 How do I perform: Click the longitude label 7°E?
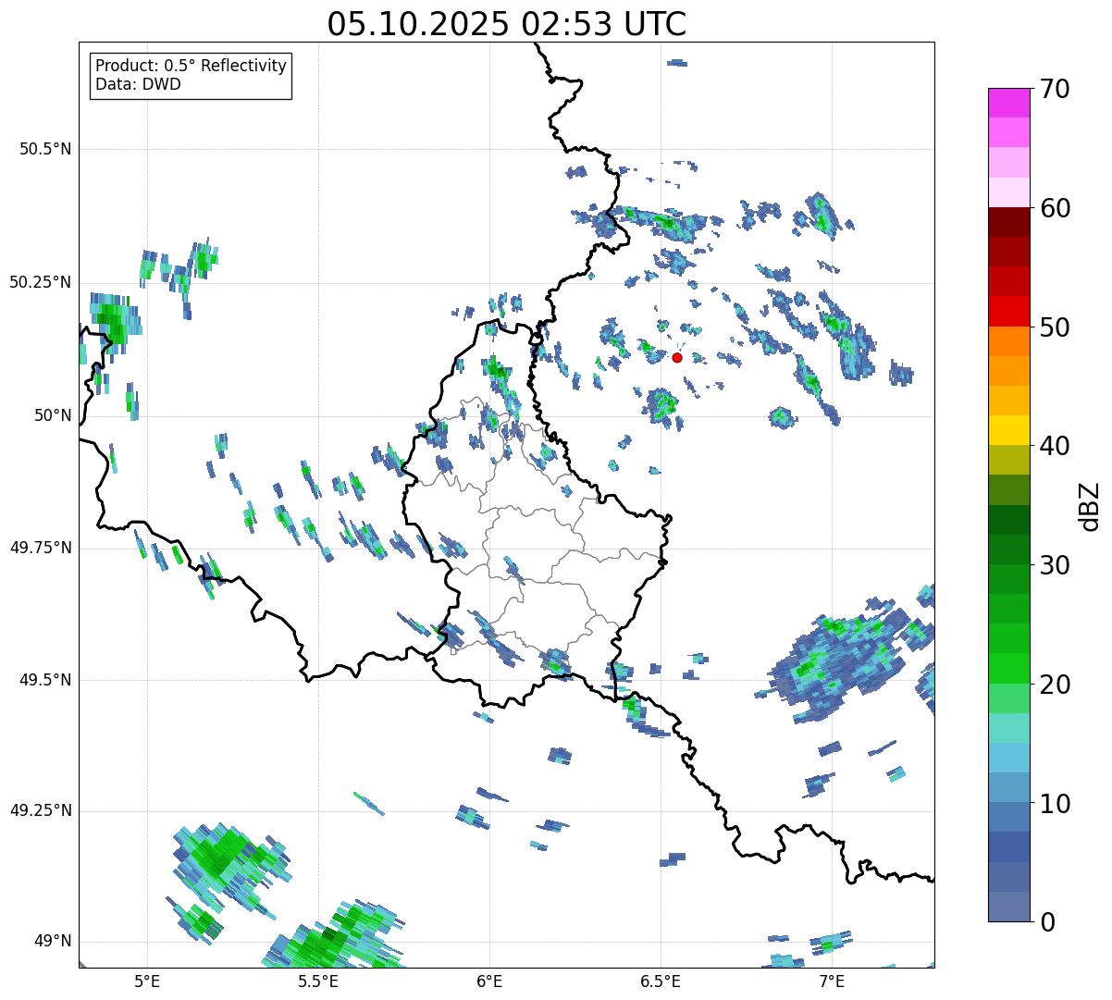point(832,982)
